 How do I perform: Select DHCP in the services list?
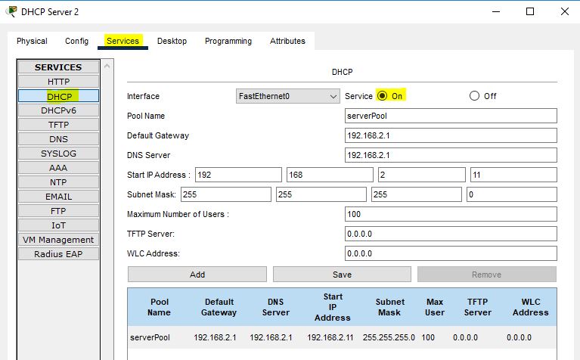point(58,96)
